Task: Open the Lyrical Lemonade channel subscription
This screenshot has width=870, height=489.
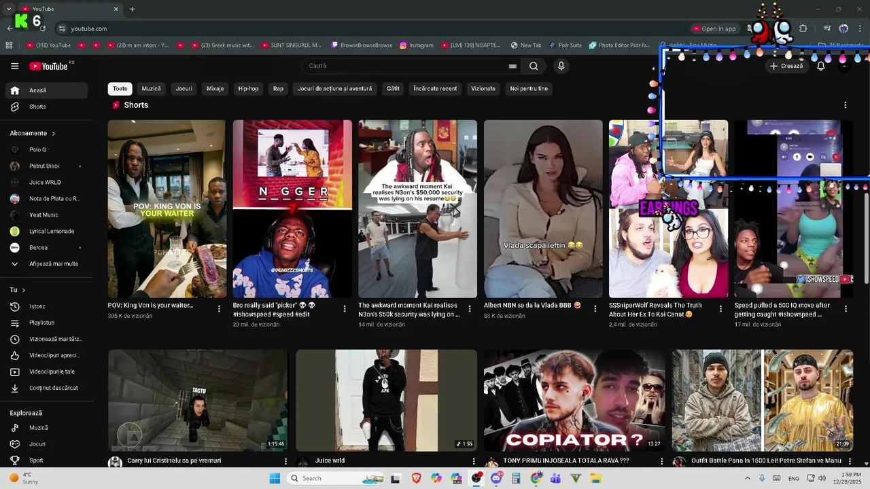Action: (46, 231)
